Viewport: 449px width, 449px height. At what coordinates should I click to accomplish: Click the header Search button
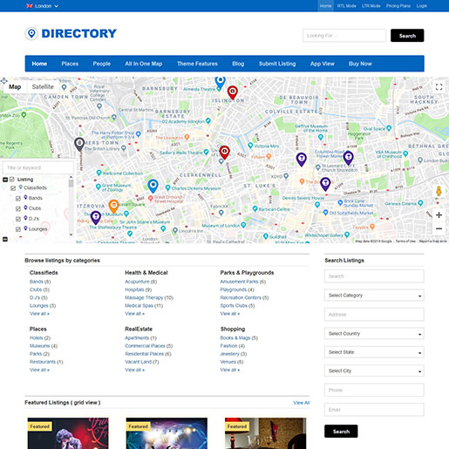click(407, 36)
